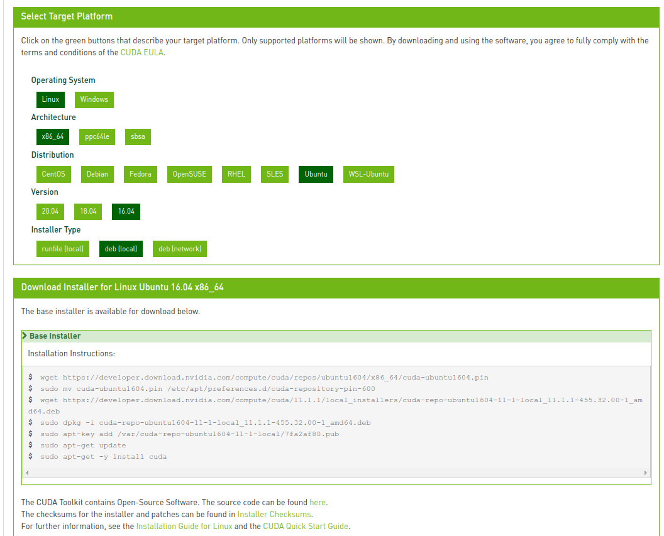Choose runfile (local) installer type
The height and width of the screenshot is (536, 664).
[x=63, y=249]
